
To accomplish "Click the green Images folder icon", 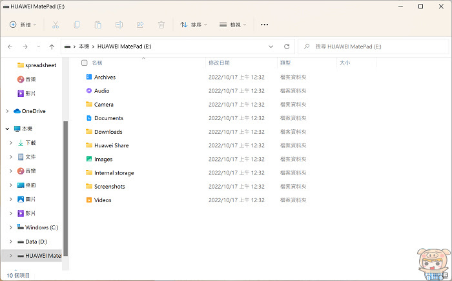I will pyautogui.click(x=89, y=159).
